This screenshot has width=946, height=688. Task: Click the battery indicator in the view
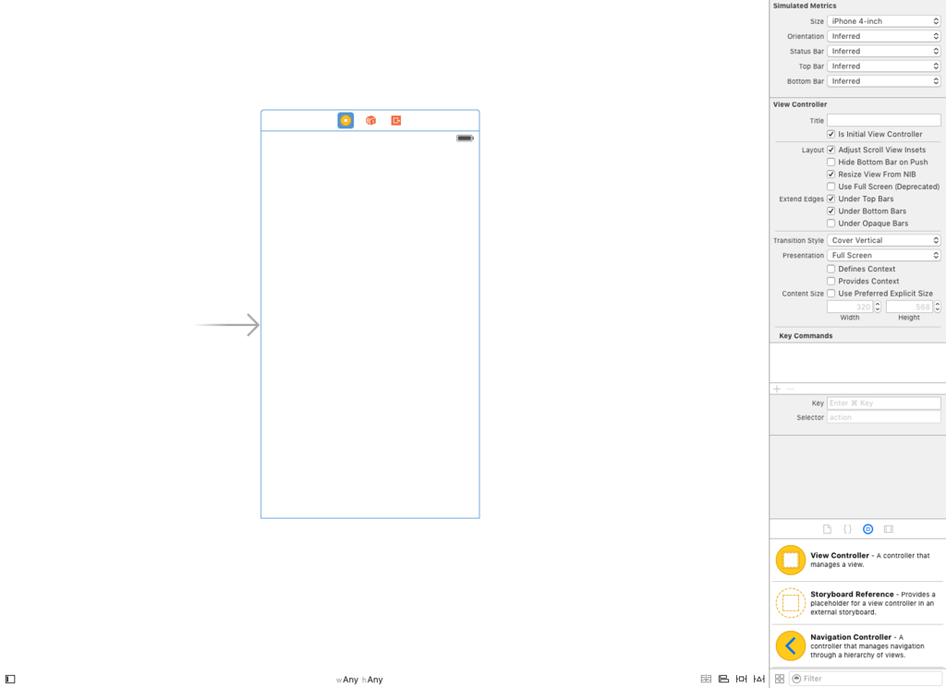(466, 139)
